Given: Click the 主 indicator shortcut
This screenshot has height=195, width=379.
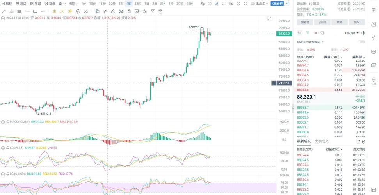Looking at the screenshot, I should click(x=55, y=11).
